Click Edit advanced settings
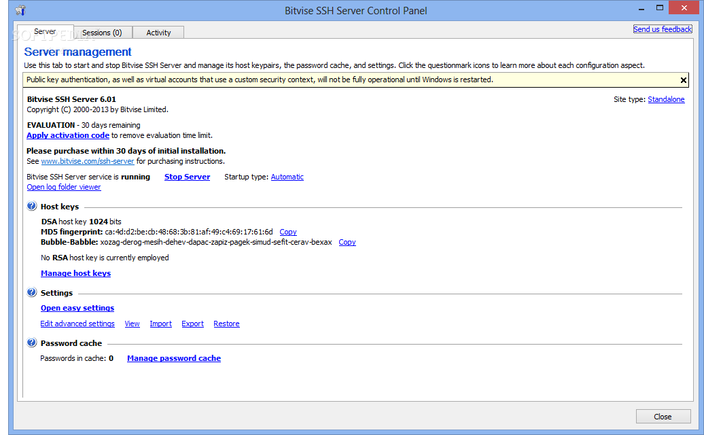Viewport: 704px width, 435px height. (x=77, y=324)
